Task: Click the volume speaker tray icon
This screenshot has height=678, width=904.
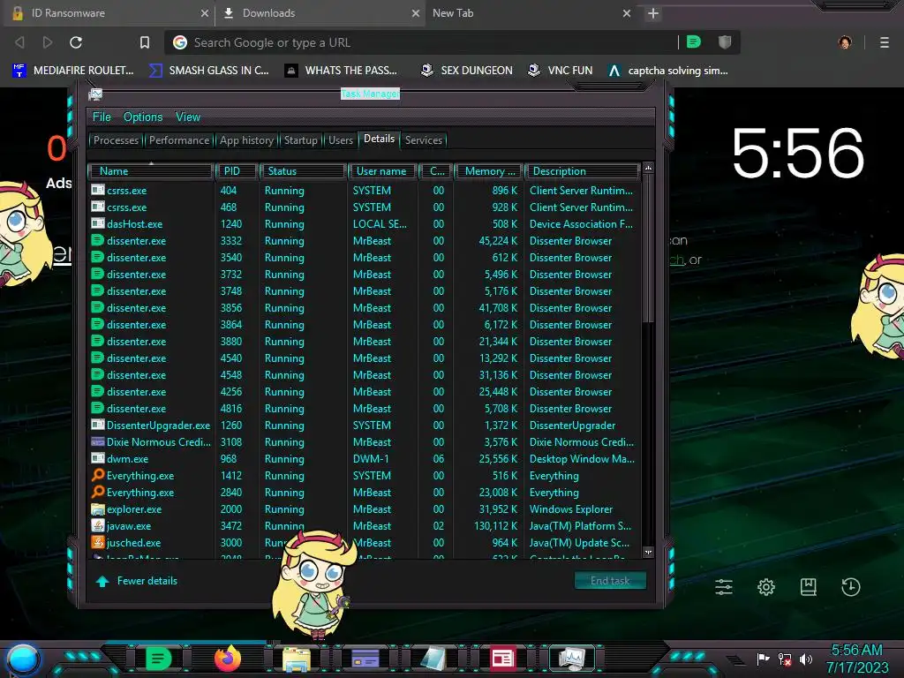Action: (x=805, y=659)
